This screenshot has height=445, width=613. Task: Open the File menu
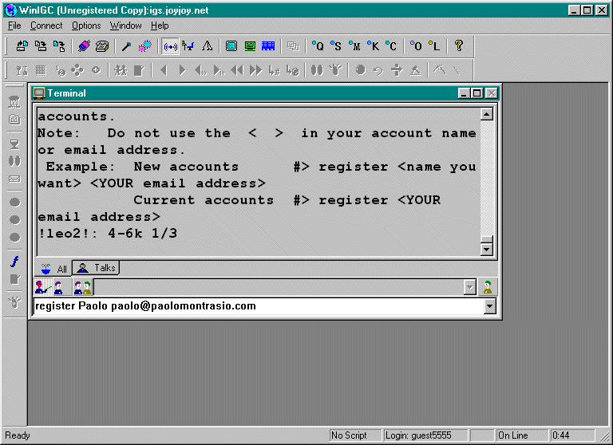point(14,26)
